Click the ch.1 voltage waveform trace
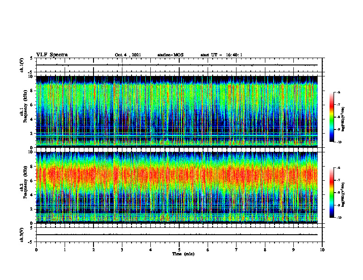Screen dimensions: 363x280 [x=177, y=65]
